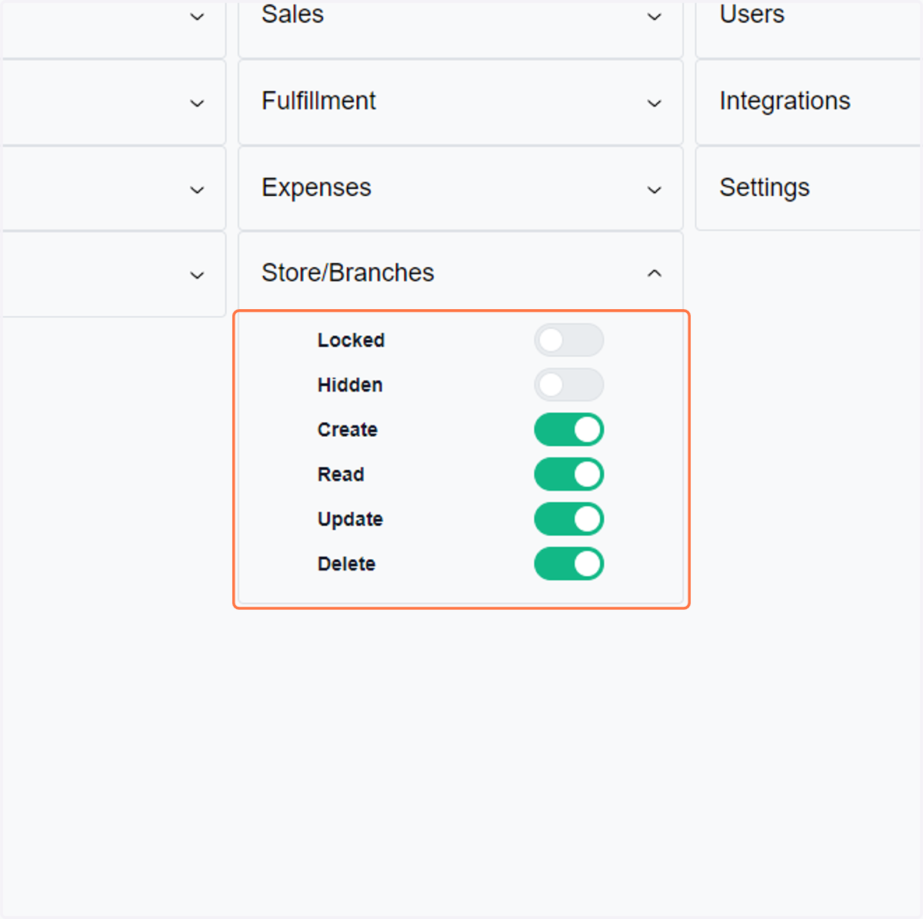Open the Settings permissions panel
Image resolution: width=923 pixels, height=919 pixels.
809,188
